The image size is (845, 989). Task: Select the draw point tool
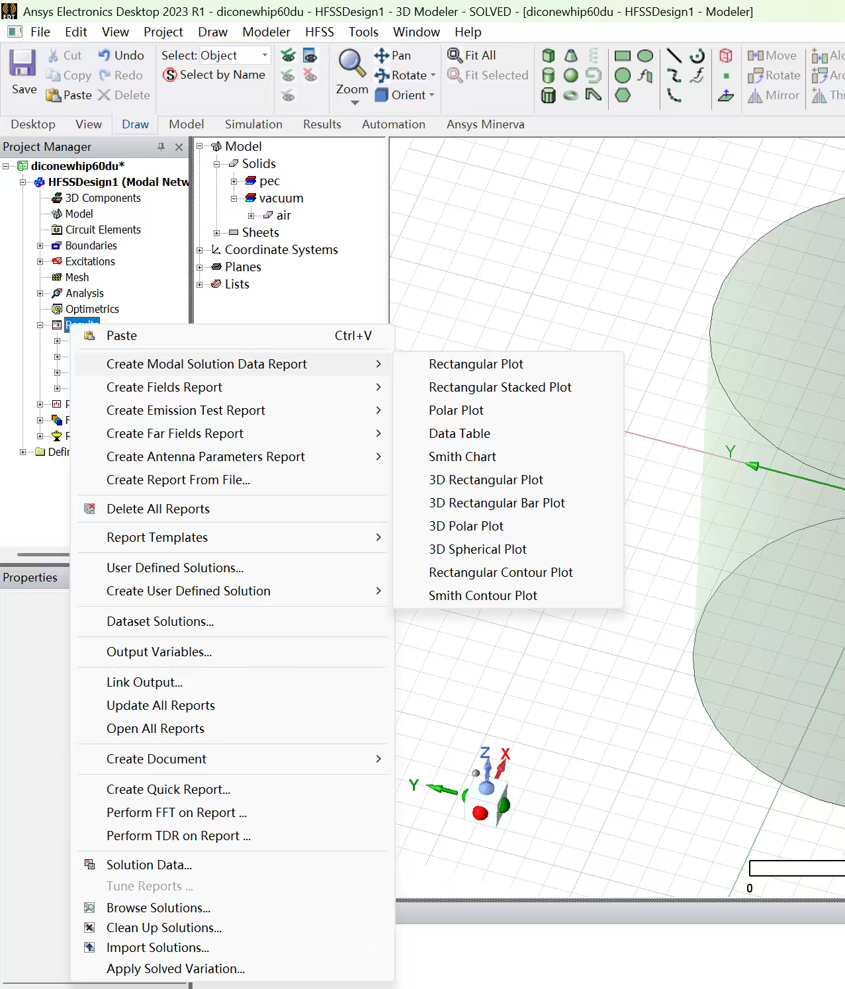[x=726, y=75]
